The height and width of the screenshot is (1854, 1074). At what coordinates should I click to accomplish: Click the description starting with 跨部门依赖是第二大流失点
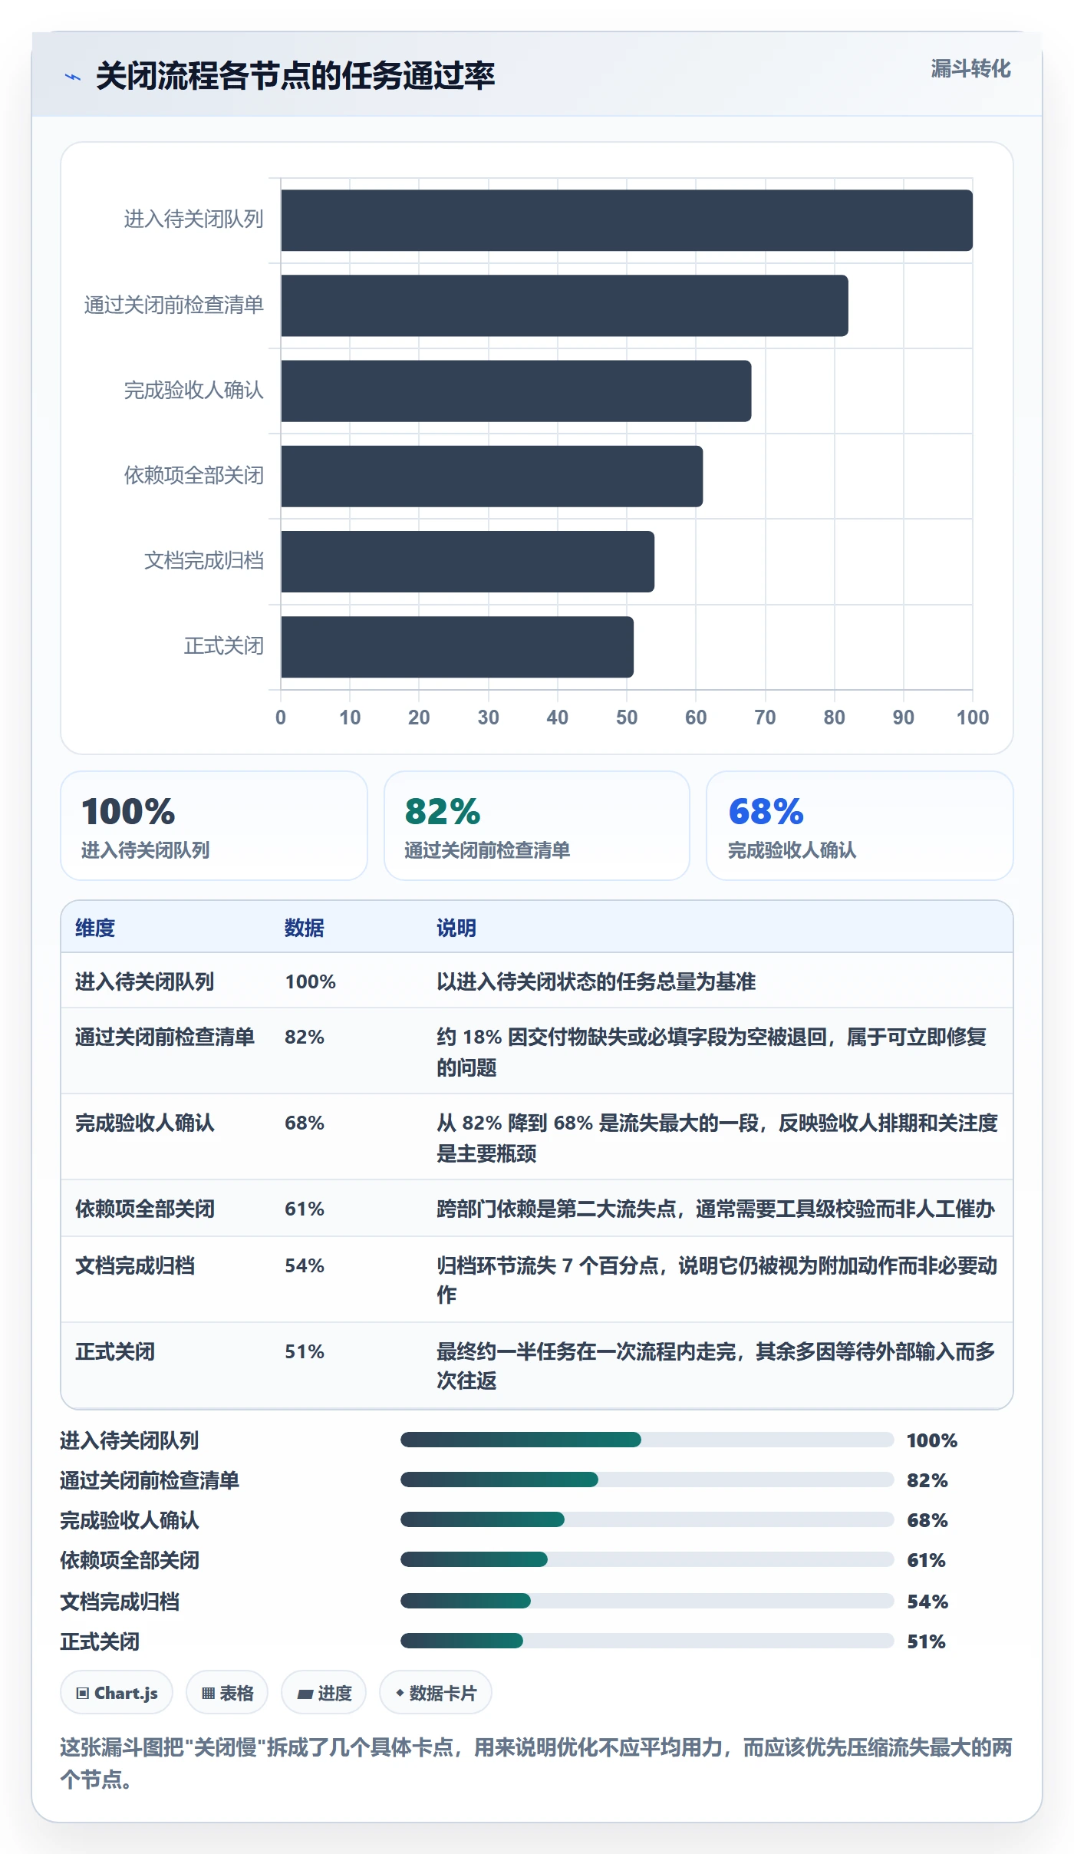tap(716, 1209)
